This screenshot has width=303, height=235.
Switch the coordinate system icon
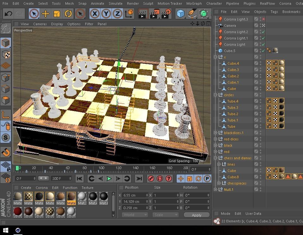coord(129,14)
